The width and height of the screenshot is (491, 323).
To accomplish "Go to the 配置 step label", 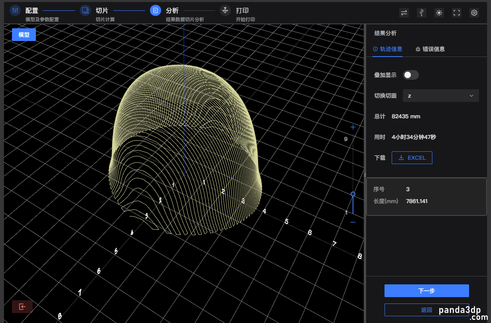I will [32, 11].
